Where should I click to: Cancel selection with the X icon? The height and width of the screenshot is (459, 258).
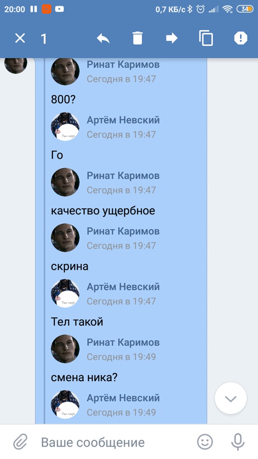pos(20,38)
